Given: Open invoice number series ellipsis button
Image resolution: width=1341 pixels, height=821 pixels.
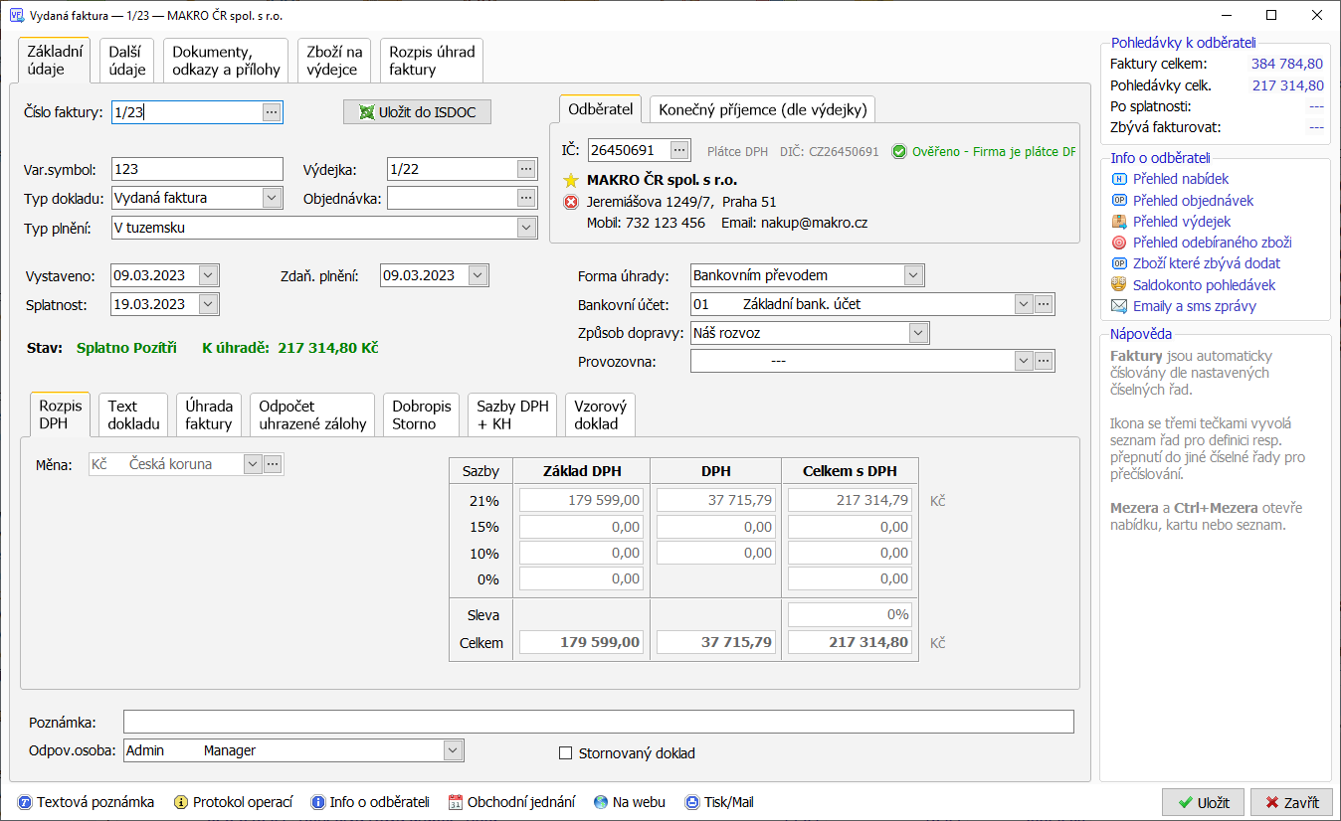Looking at the screenshot, I should click(272, 112).
